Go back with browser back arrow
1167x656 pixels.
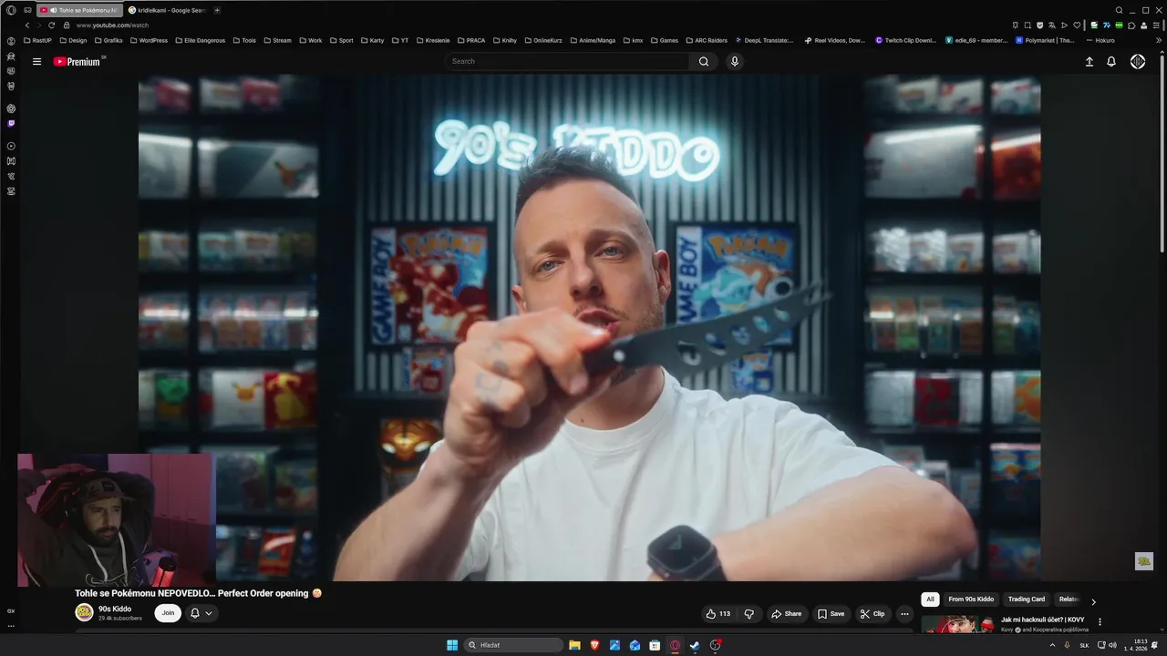point(27,26)
